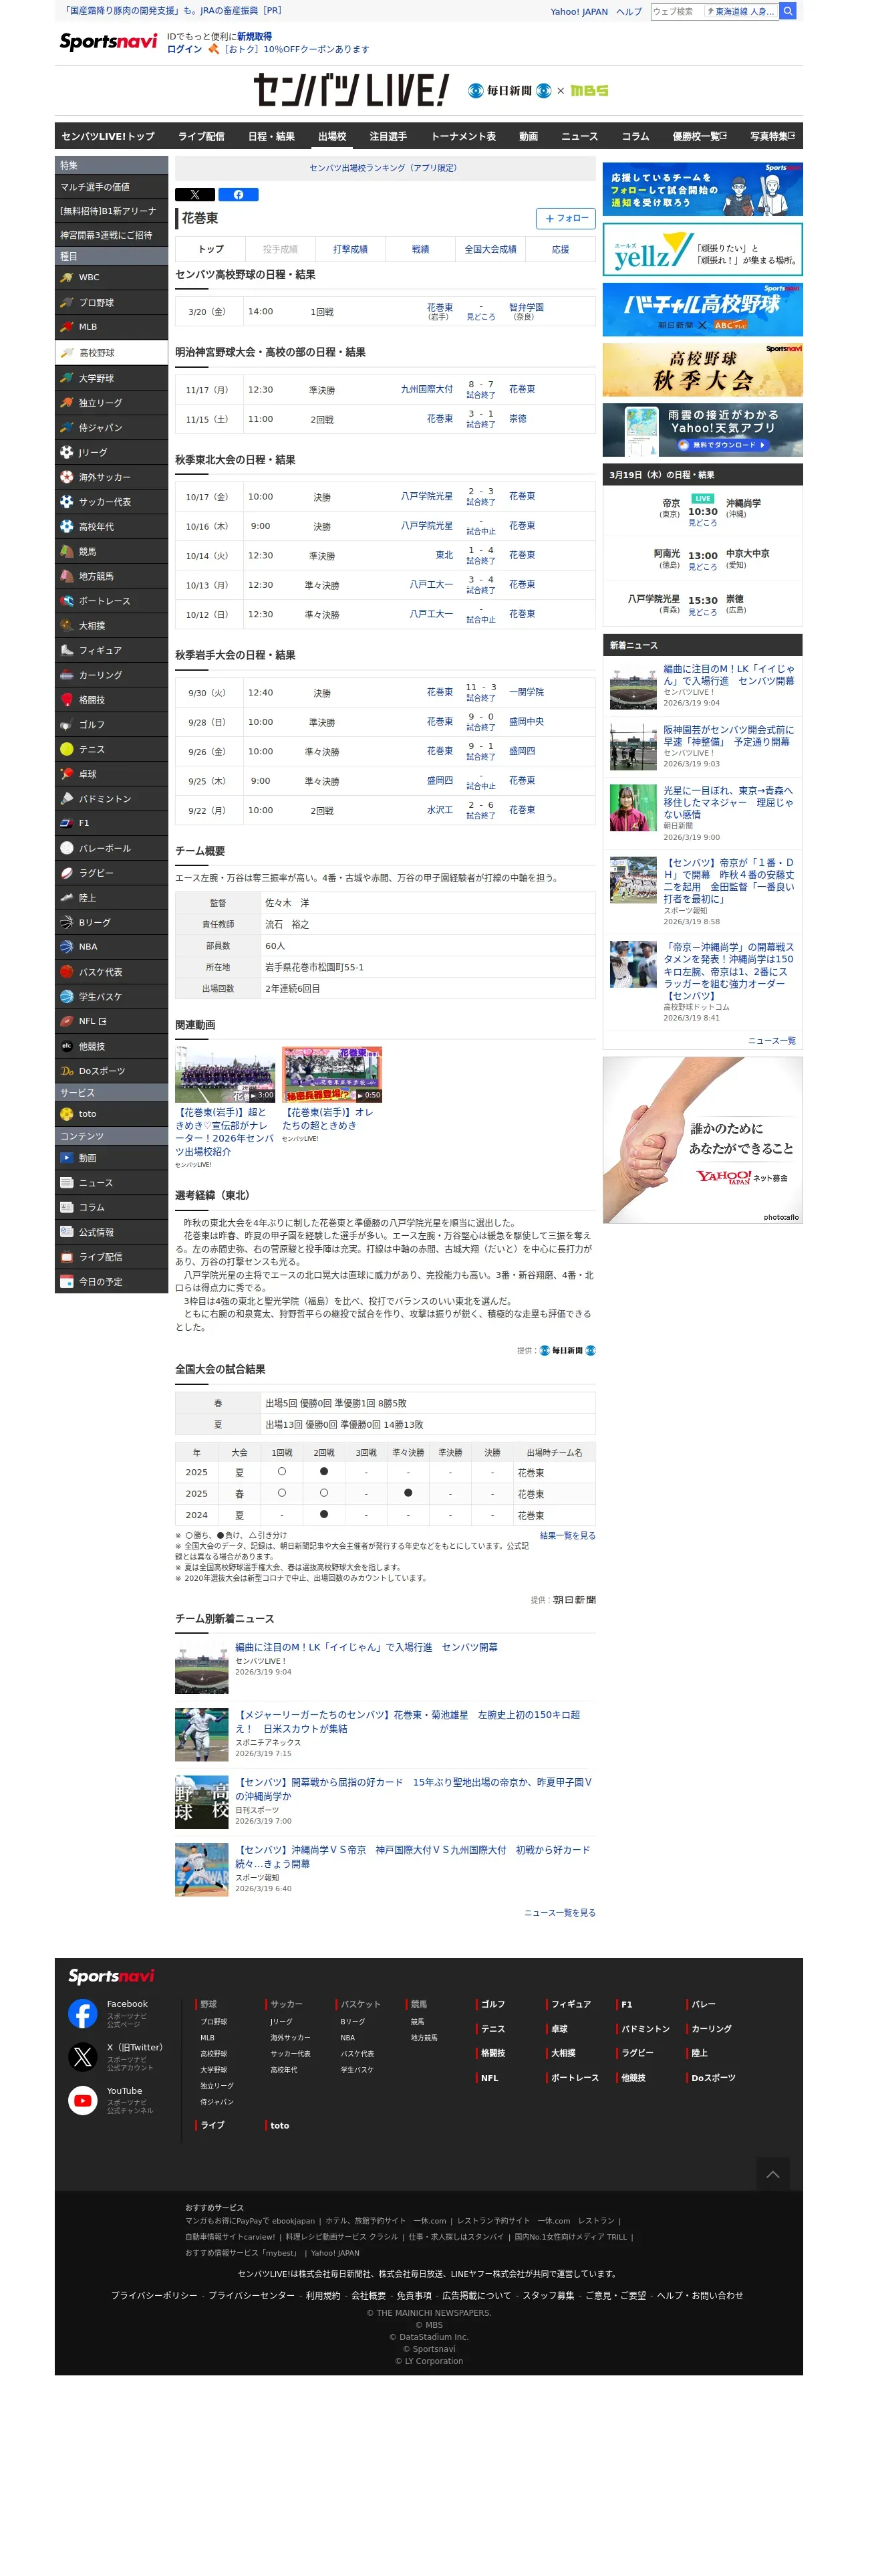Open the ライブ配信 nav menu
The height and width of the screenshot is (2576, 870).
(200, 136)
